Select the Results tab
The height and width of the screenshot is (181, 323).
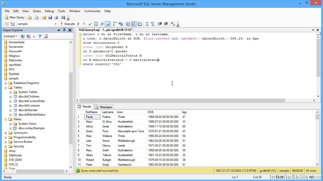tap(84, 107)
